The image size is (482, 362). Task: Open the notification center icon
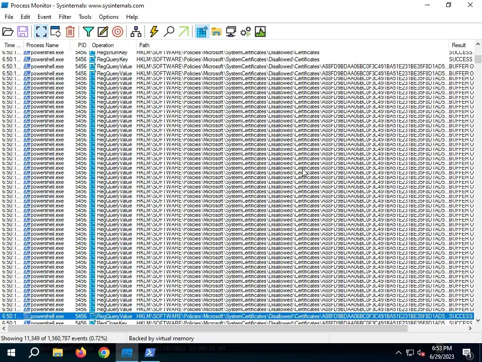pos(466,353)
